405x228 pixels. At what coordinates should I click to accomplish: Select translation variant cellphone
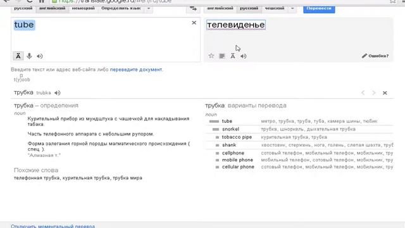[233, 153]
